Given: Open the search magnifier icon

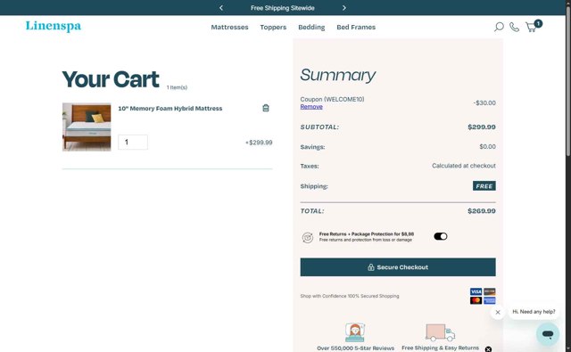Looking at the screenshot, I should 499,27.
